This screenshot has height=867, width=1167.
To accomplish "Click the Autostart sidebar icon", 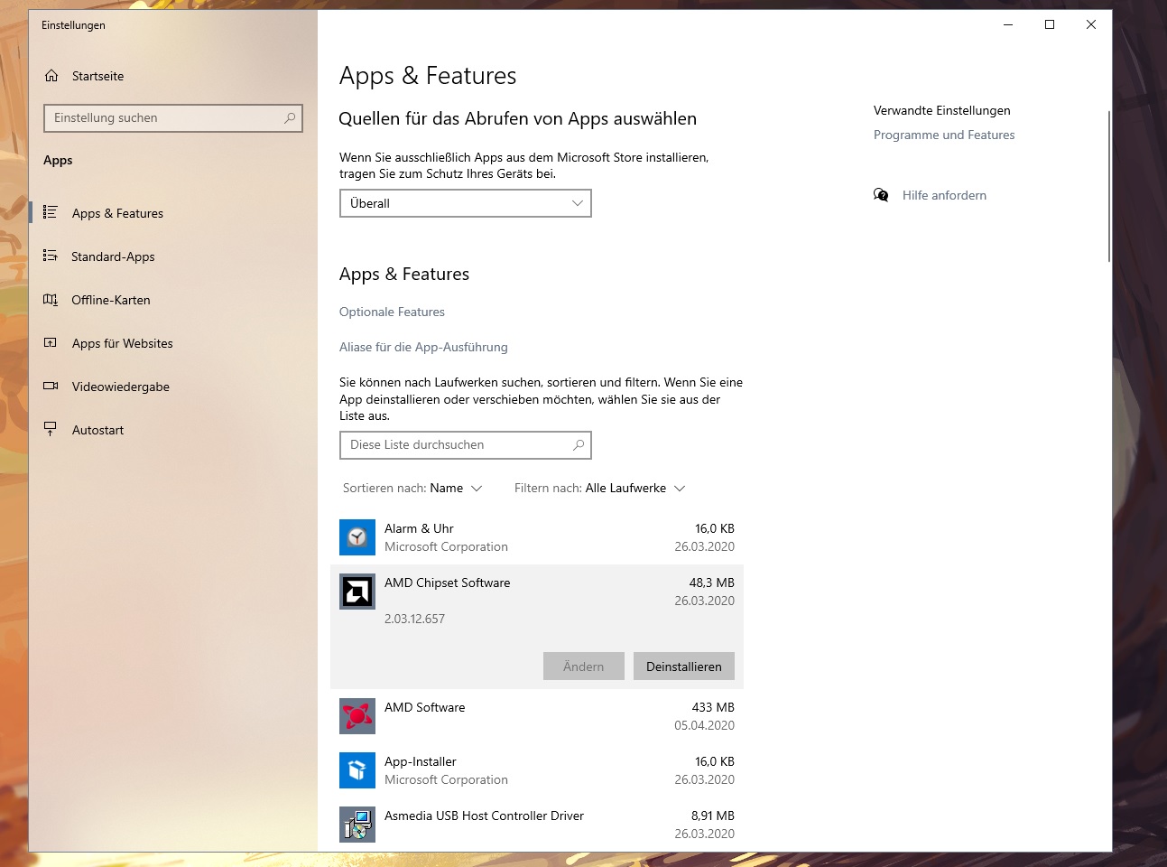I will (51, 429).
